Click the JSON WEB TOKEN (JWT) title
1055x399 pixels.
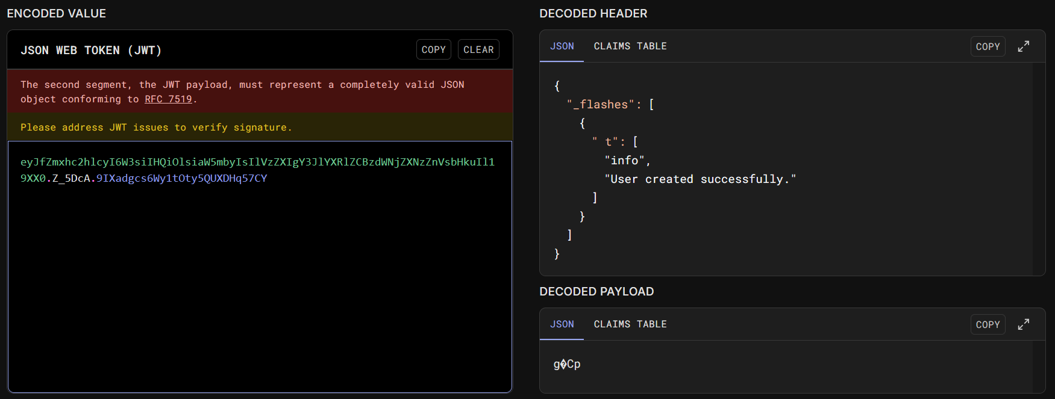91,51
